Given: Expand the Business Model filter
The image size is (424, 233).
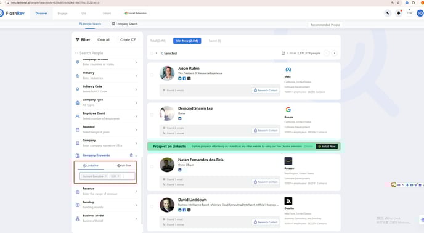Looking at the screenshot, I should (x=136, y=219).
